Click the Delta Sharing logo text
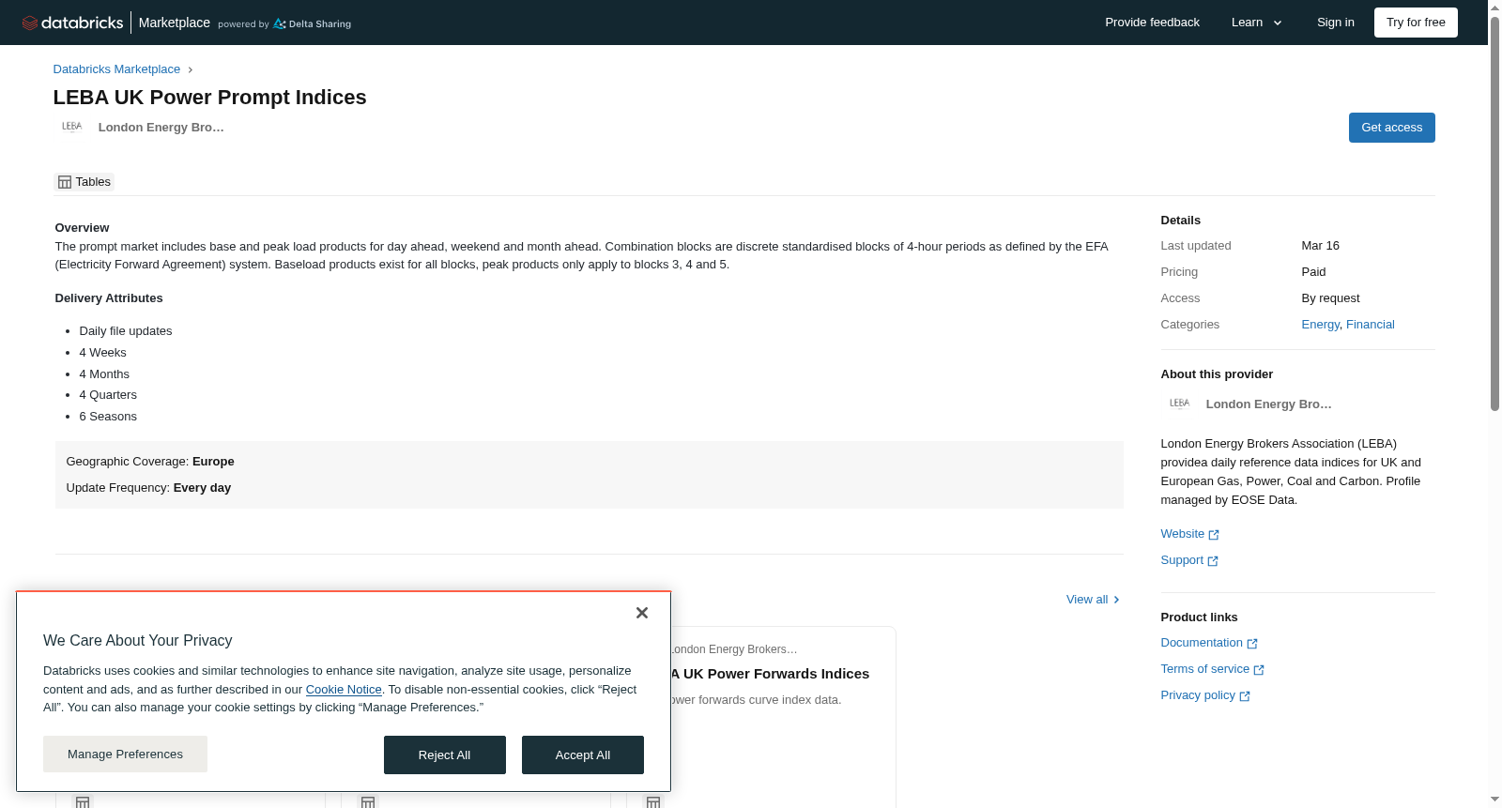 click(x=312, y=23)
